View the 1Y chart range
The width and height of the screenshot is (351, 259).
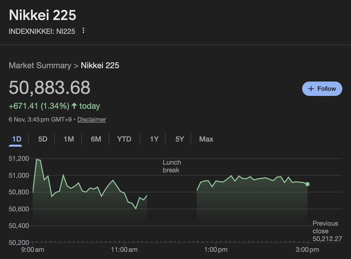154,139
